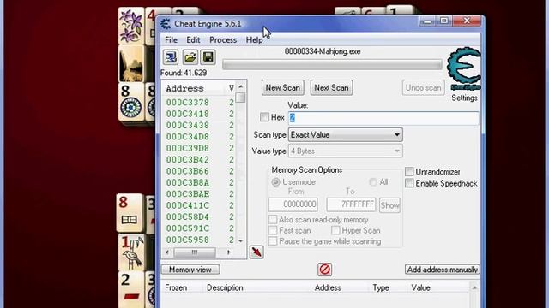Select the All radio button
The image size is (549, 308).
tap(373, 182)
